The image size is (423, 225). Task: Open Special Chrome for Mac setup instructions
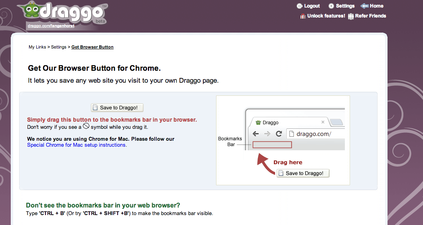[76, 145]
